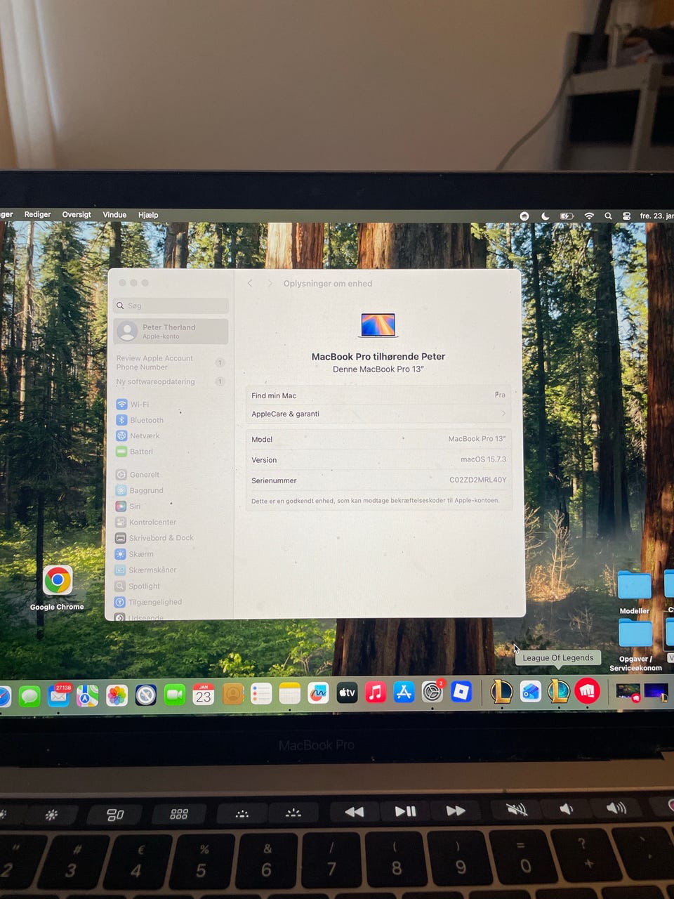674x899 pixels.
Task: Open the Modeller folder on desktop
Action: click(634, 592)
